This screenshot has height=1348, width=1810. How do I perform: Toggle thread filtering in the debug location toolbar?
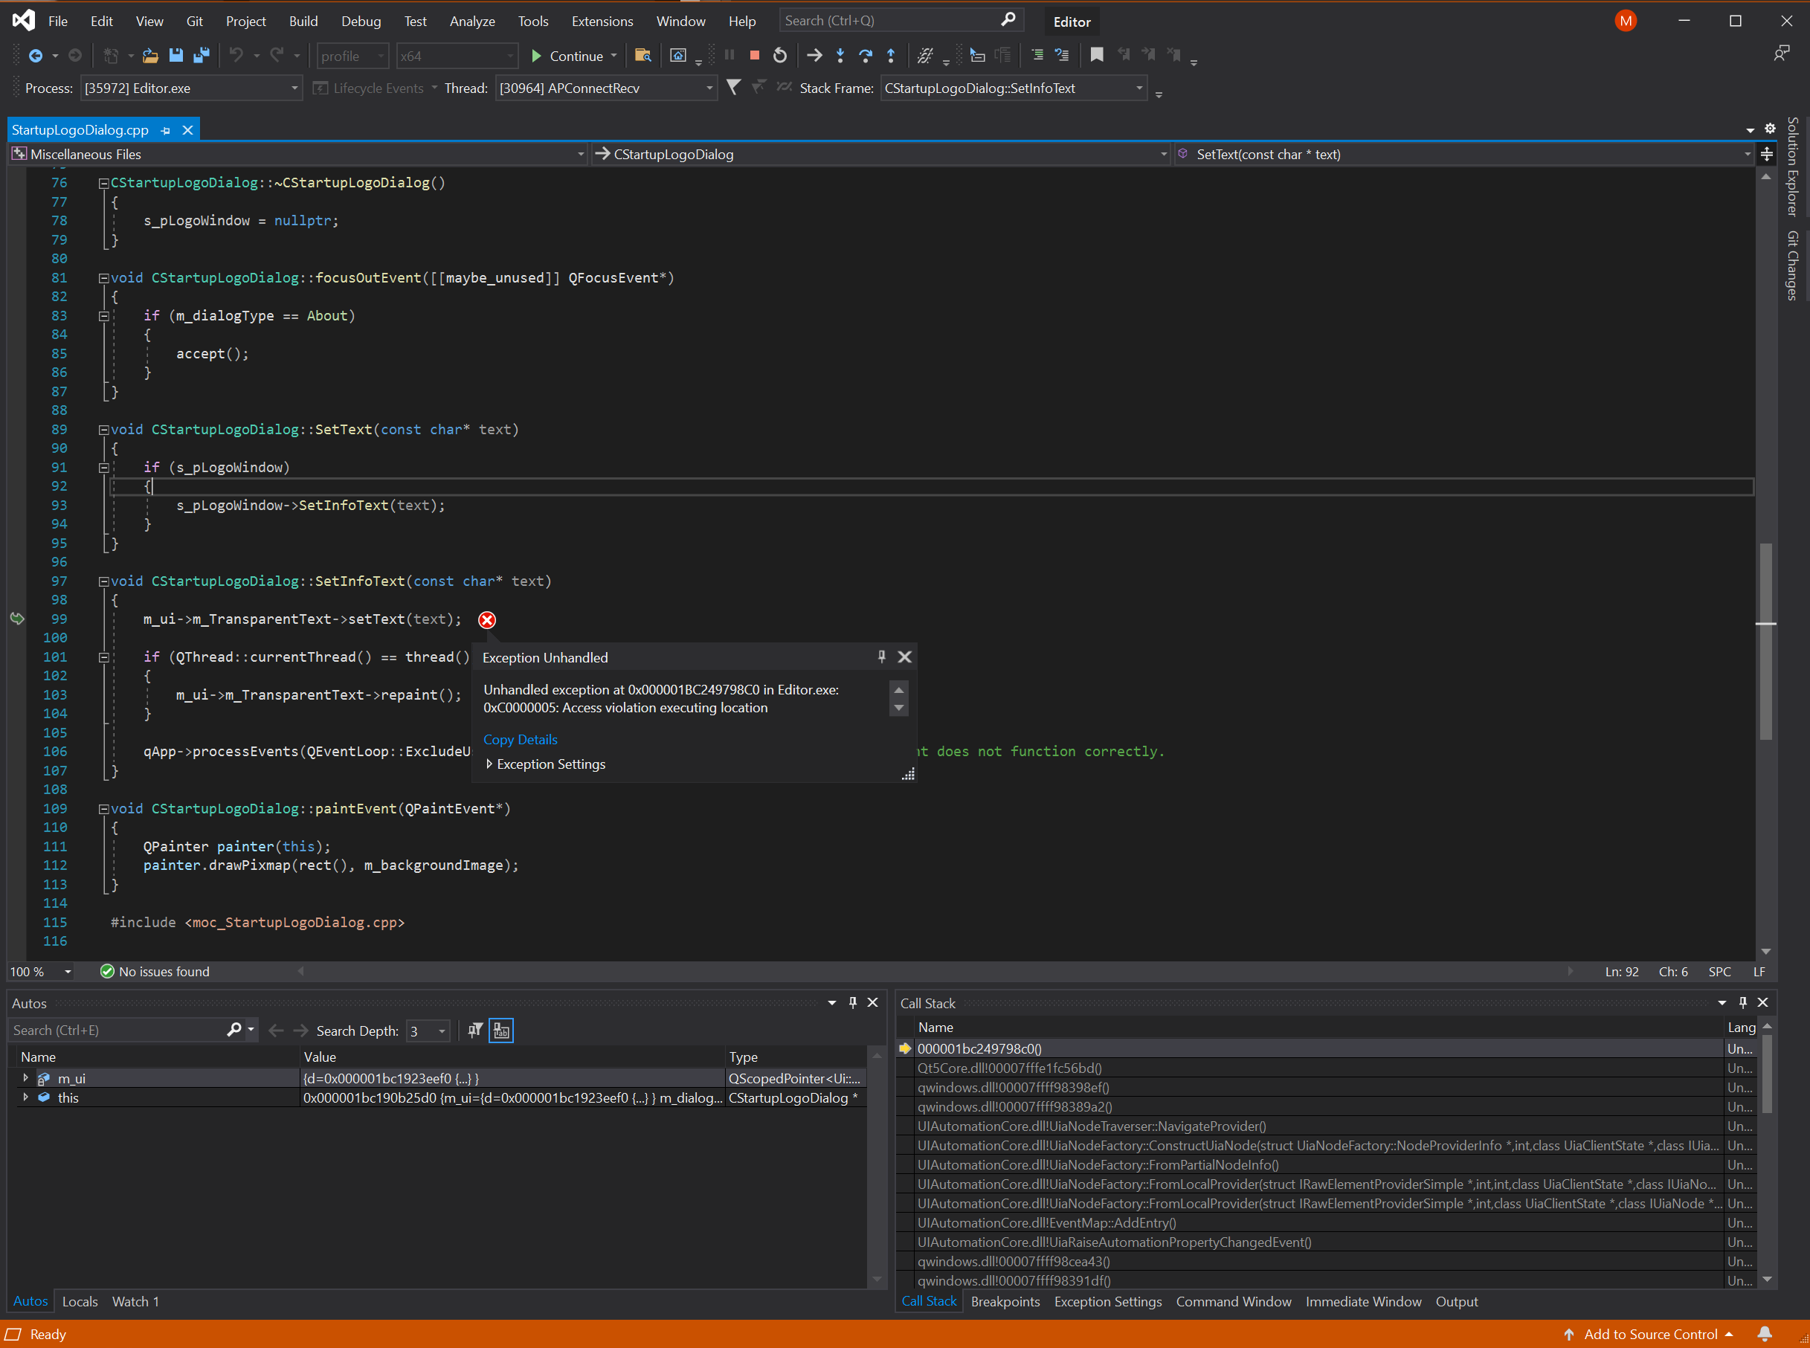point(732,87)
